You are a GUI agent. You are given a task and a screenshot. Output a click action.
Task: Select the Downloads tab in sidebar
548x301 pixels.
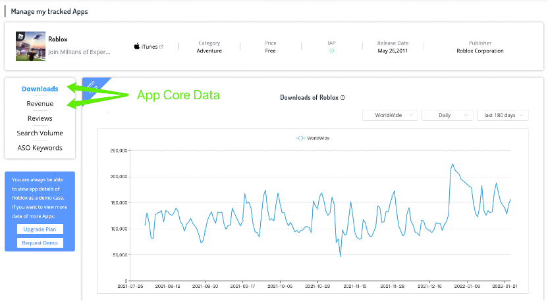click(x=40, y=89)
